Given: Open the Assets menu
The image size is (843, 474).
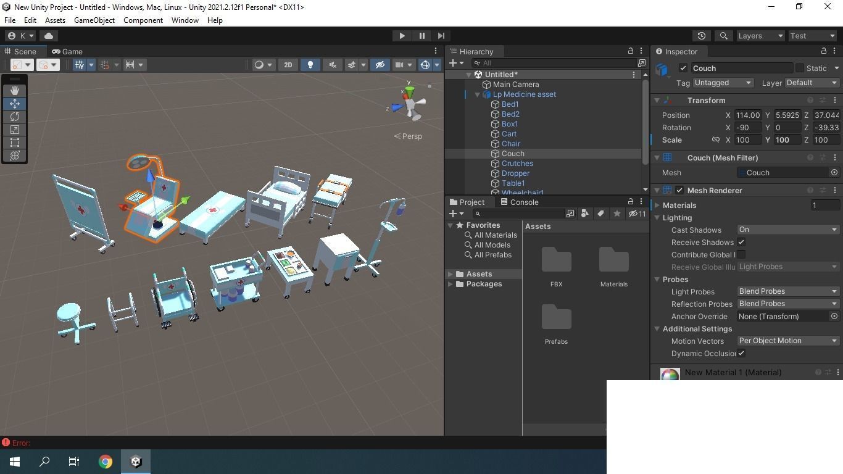Looking at the screenshot, I should pyautogui.click(x=55, y=20).
